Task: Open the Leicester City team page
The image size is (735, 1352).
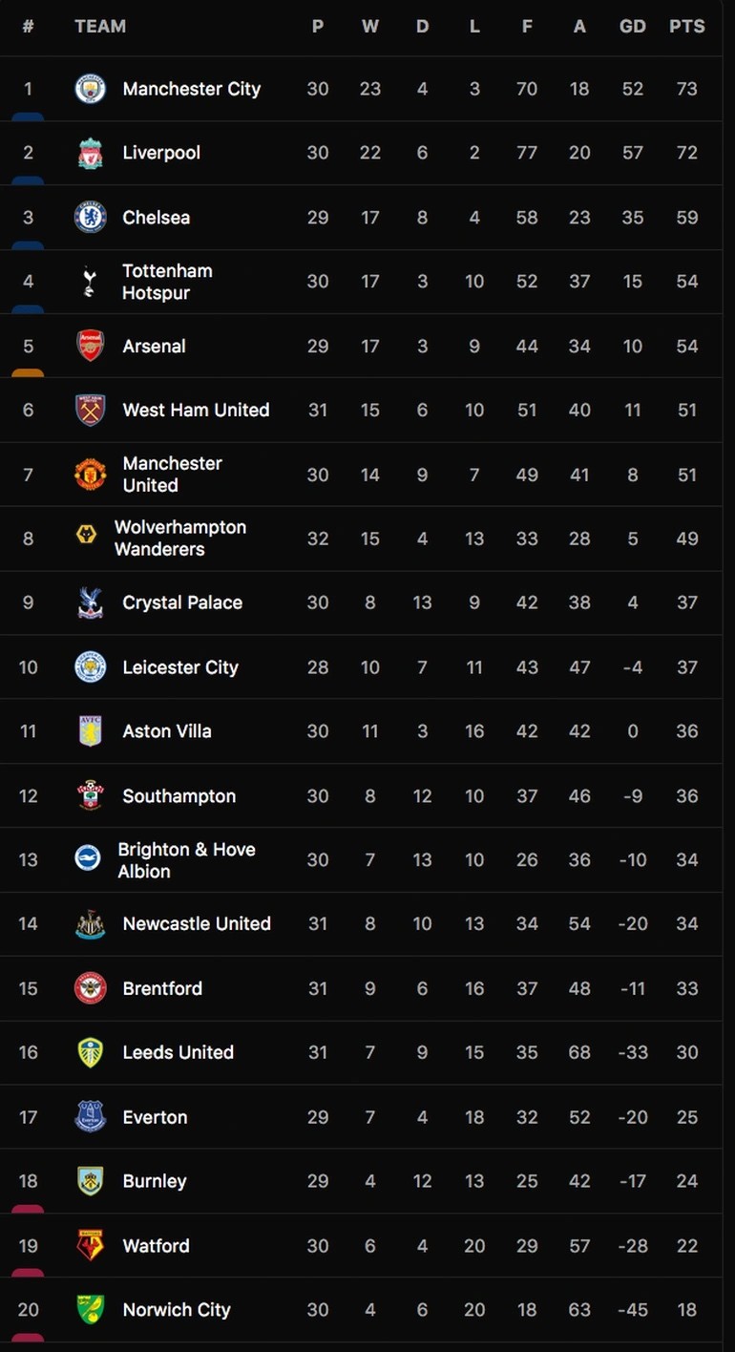Action: [179, 666]
